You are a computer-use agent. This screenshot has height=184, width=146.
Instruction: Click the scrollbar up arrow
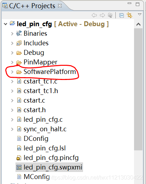138,24
